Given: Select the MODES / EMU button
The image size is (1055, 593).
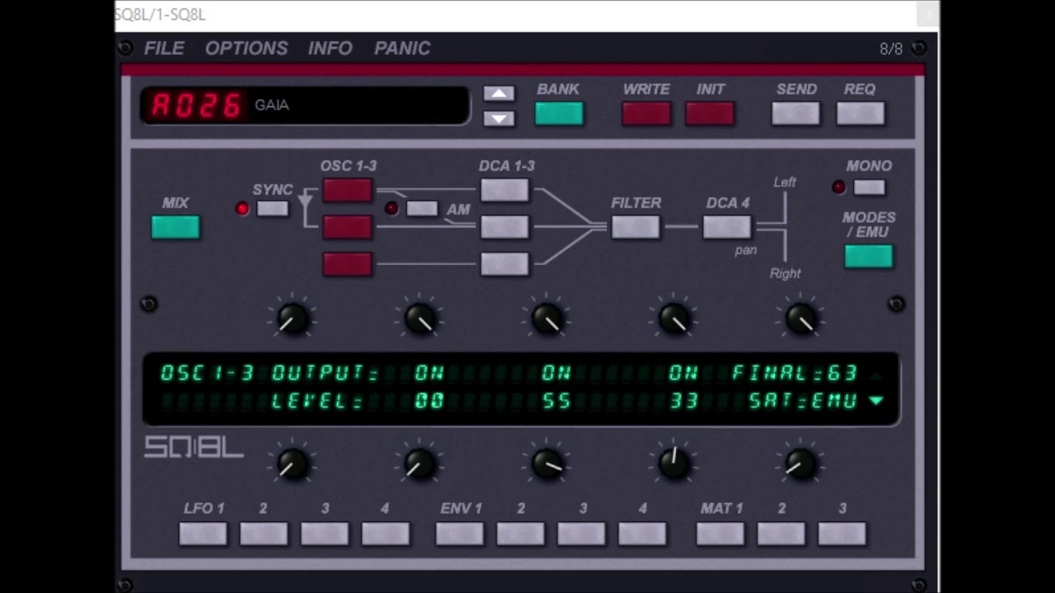Looking at the screenshot, I should [869, 256].
